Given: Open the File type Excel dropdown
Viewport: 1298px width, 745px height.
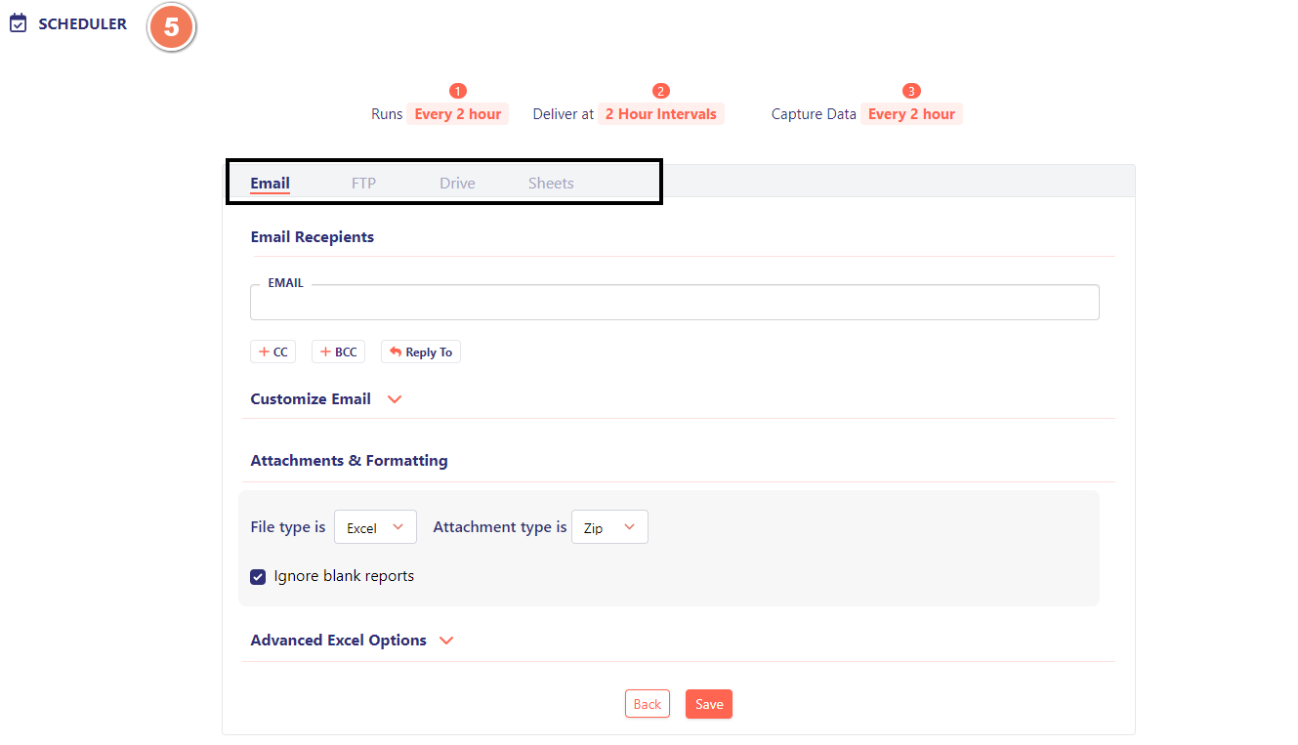Looking at the screenshot, I should coord(375,527).
